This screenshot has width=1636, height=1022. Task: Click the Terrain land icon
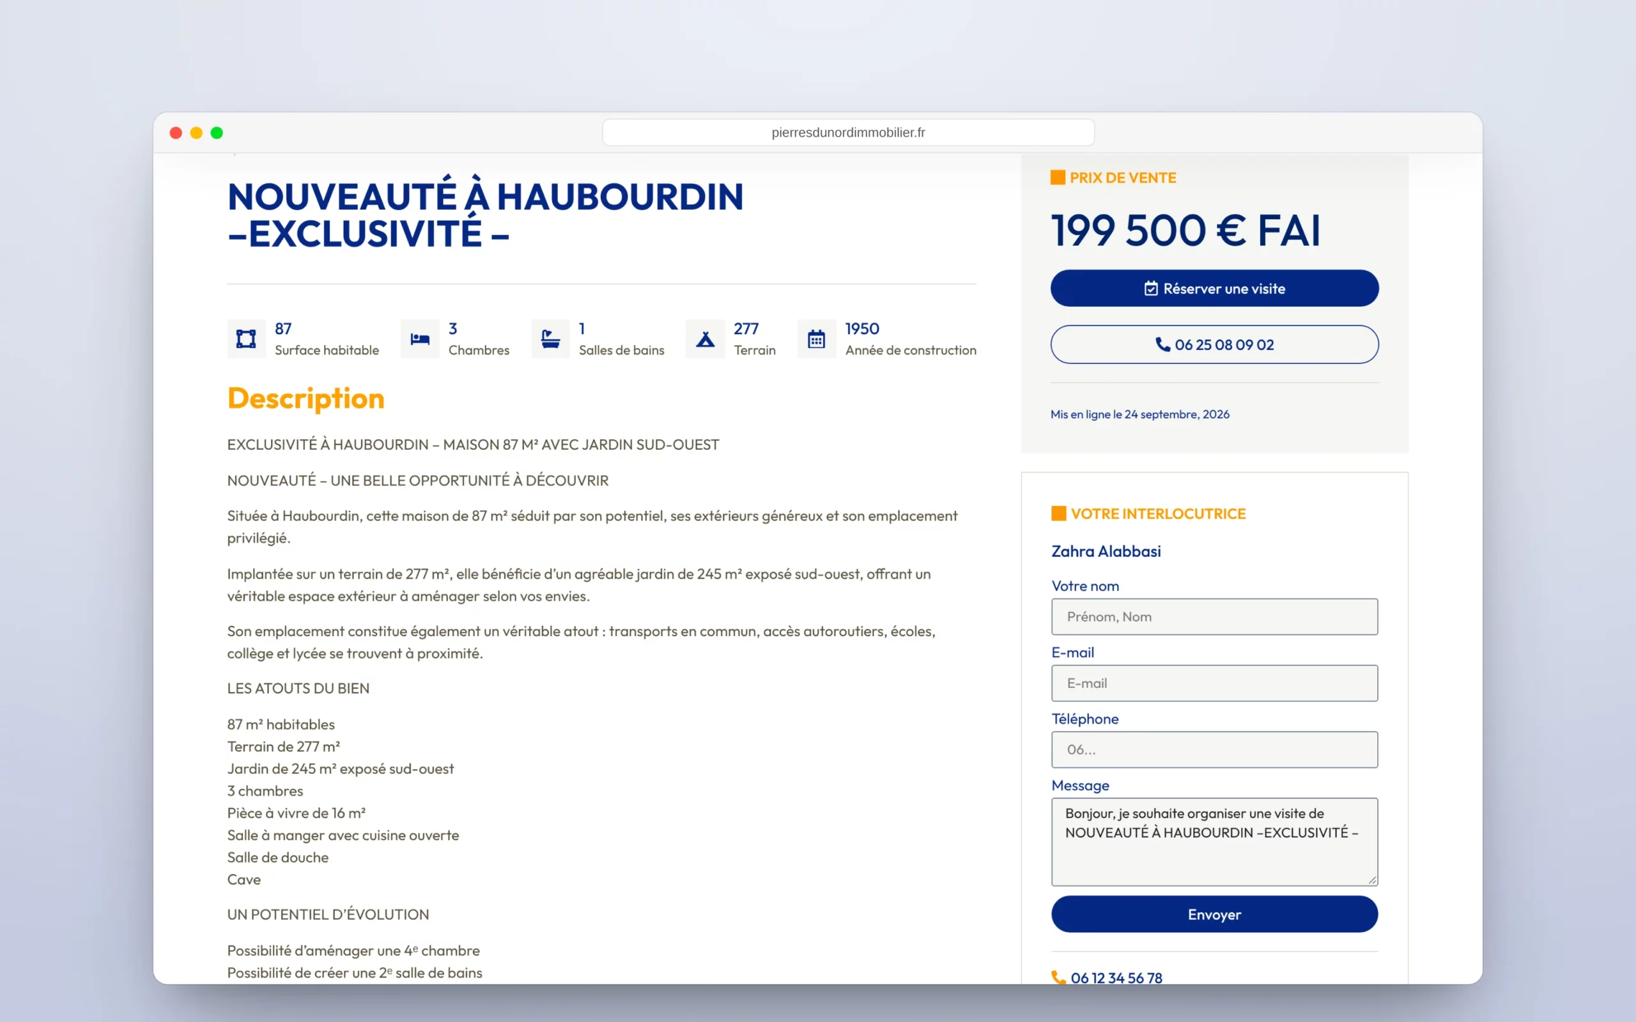(x=705, y=339)
